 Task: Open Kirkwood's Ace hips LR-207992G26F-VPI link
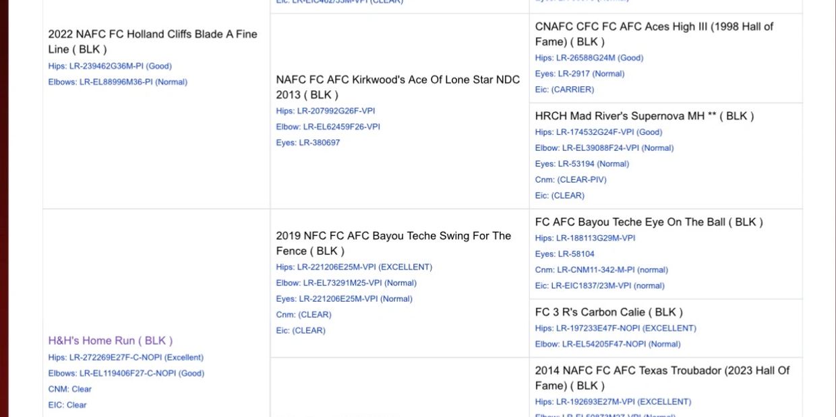click(325, 111)
